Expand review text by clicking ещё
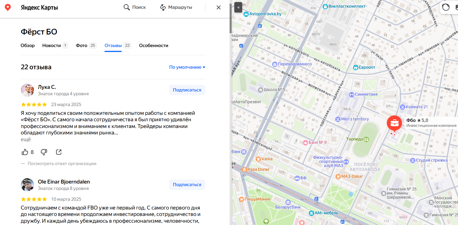The height and width of the screenshot is (225, 458). point(26,139)
